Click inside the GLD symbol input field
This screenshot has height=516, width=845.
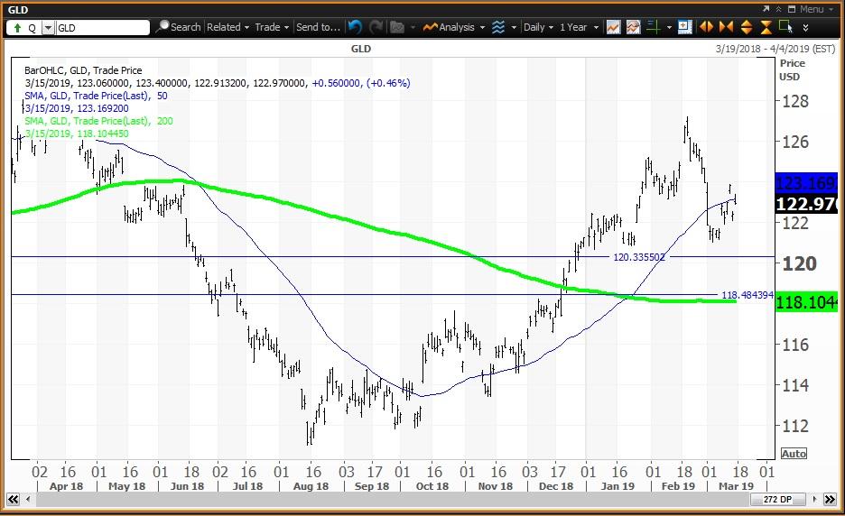(102, 28)
